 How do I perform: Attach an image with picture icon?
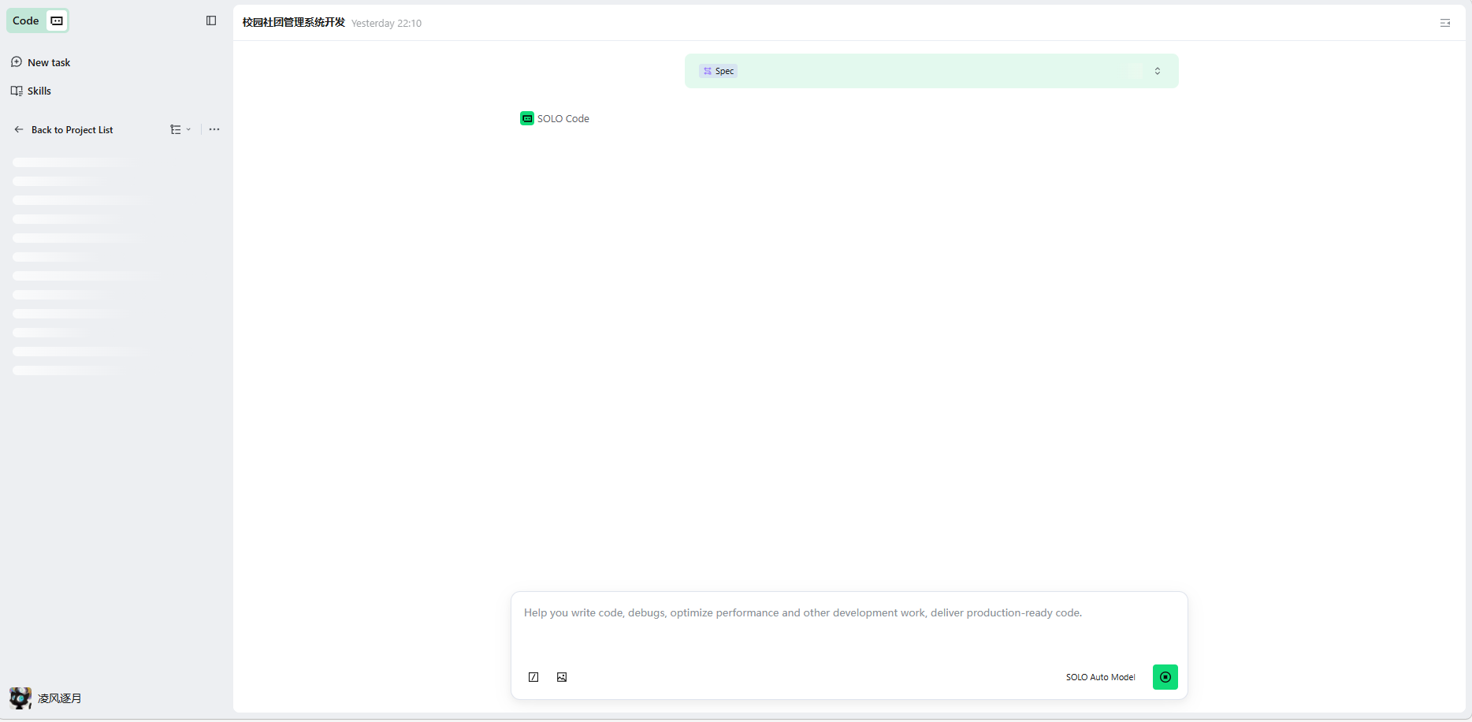(x=562, y=677)
